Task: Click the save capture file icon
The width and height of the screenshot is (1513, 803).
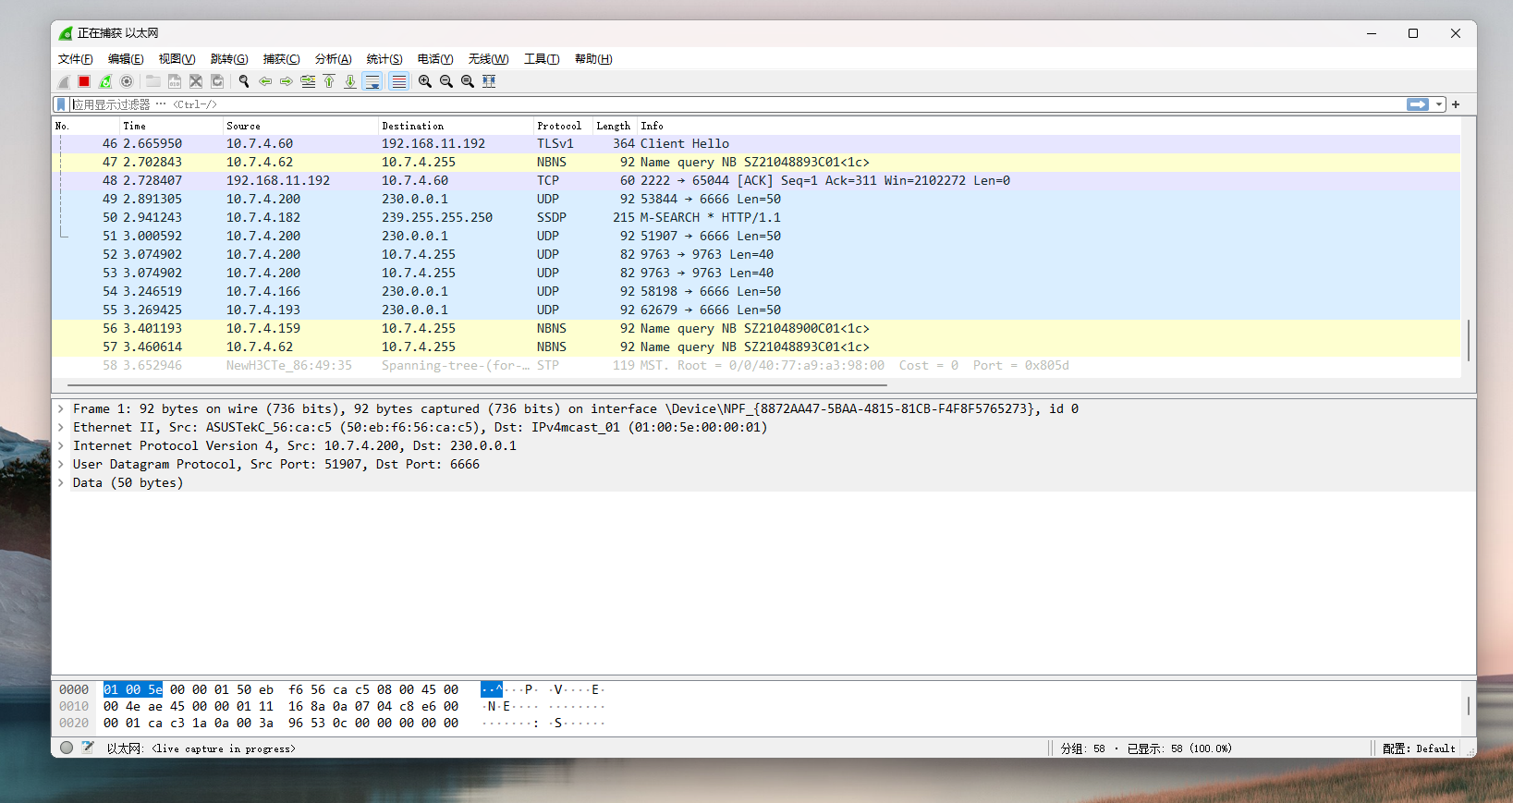Action: 175,81
